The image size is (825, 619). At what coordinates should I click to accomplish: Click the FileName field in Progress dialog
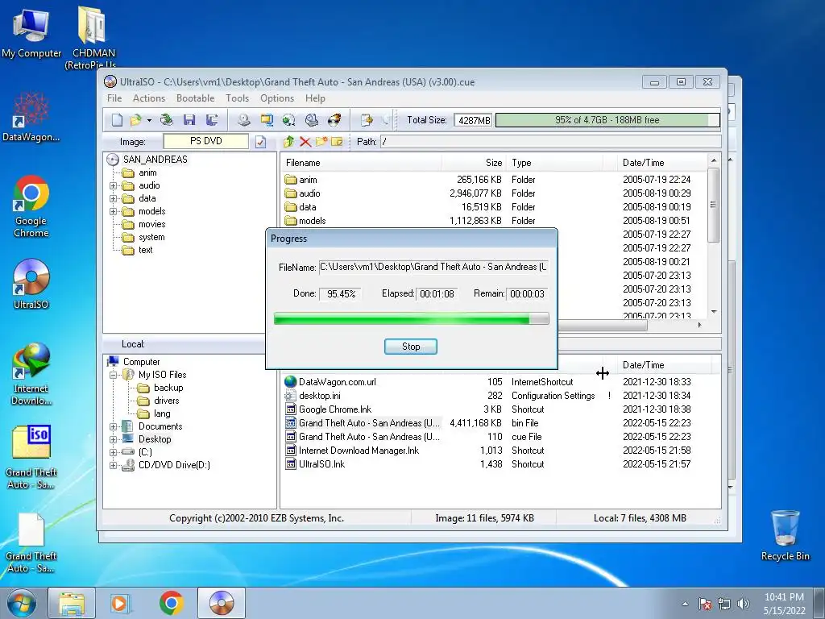tap(434, 268)
